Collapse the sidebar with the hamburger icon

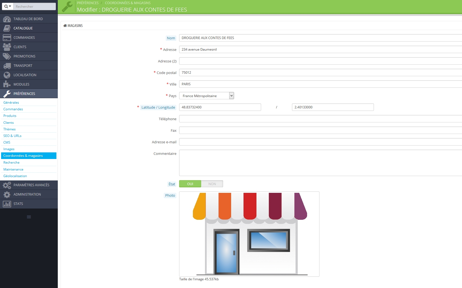pyautogui.click(x=29, y=217)
